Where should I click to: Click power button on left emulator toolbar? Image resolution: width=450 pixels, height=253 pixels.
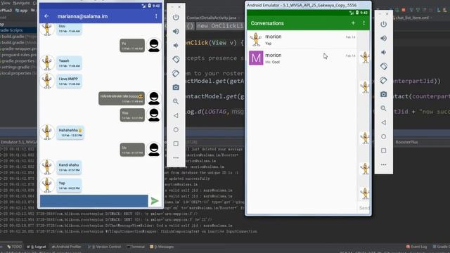coord(176,17)
